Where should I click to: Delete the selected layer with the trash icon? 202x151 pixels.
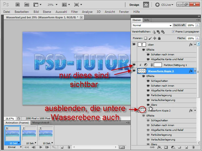(x=193, y=147)
